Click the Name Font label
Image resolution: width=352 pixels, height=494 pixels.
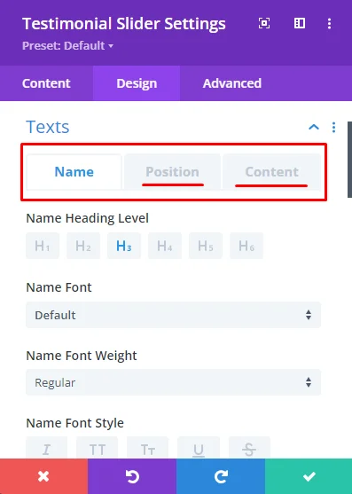59,287
